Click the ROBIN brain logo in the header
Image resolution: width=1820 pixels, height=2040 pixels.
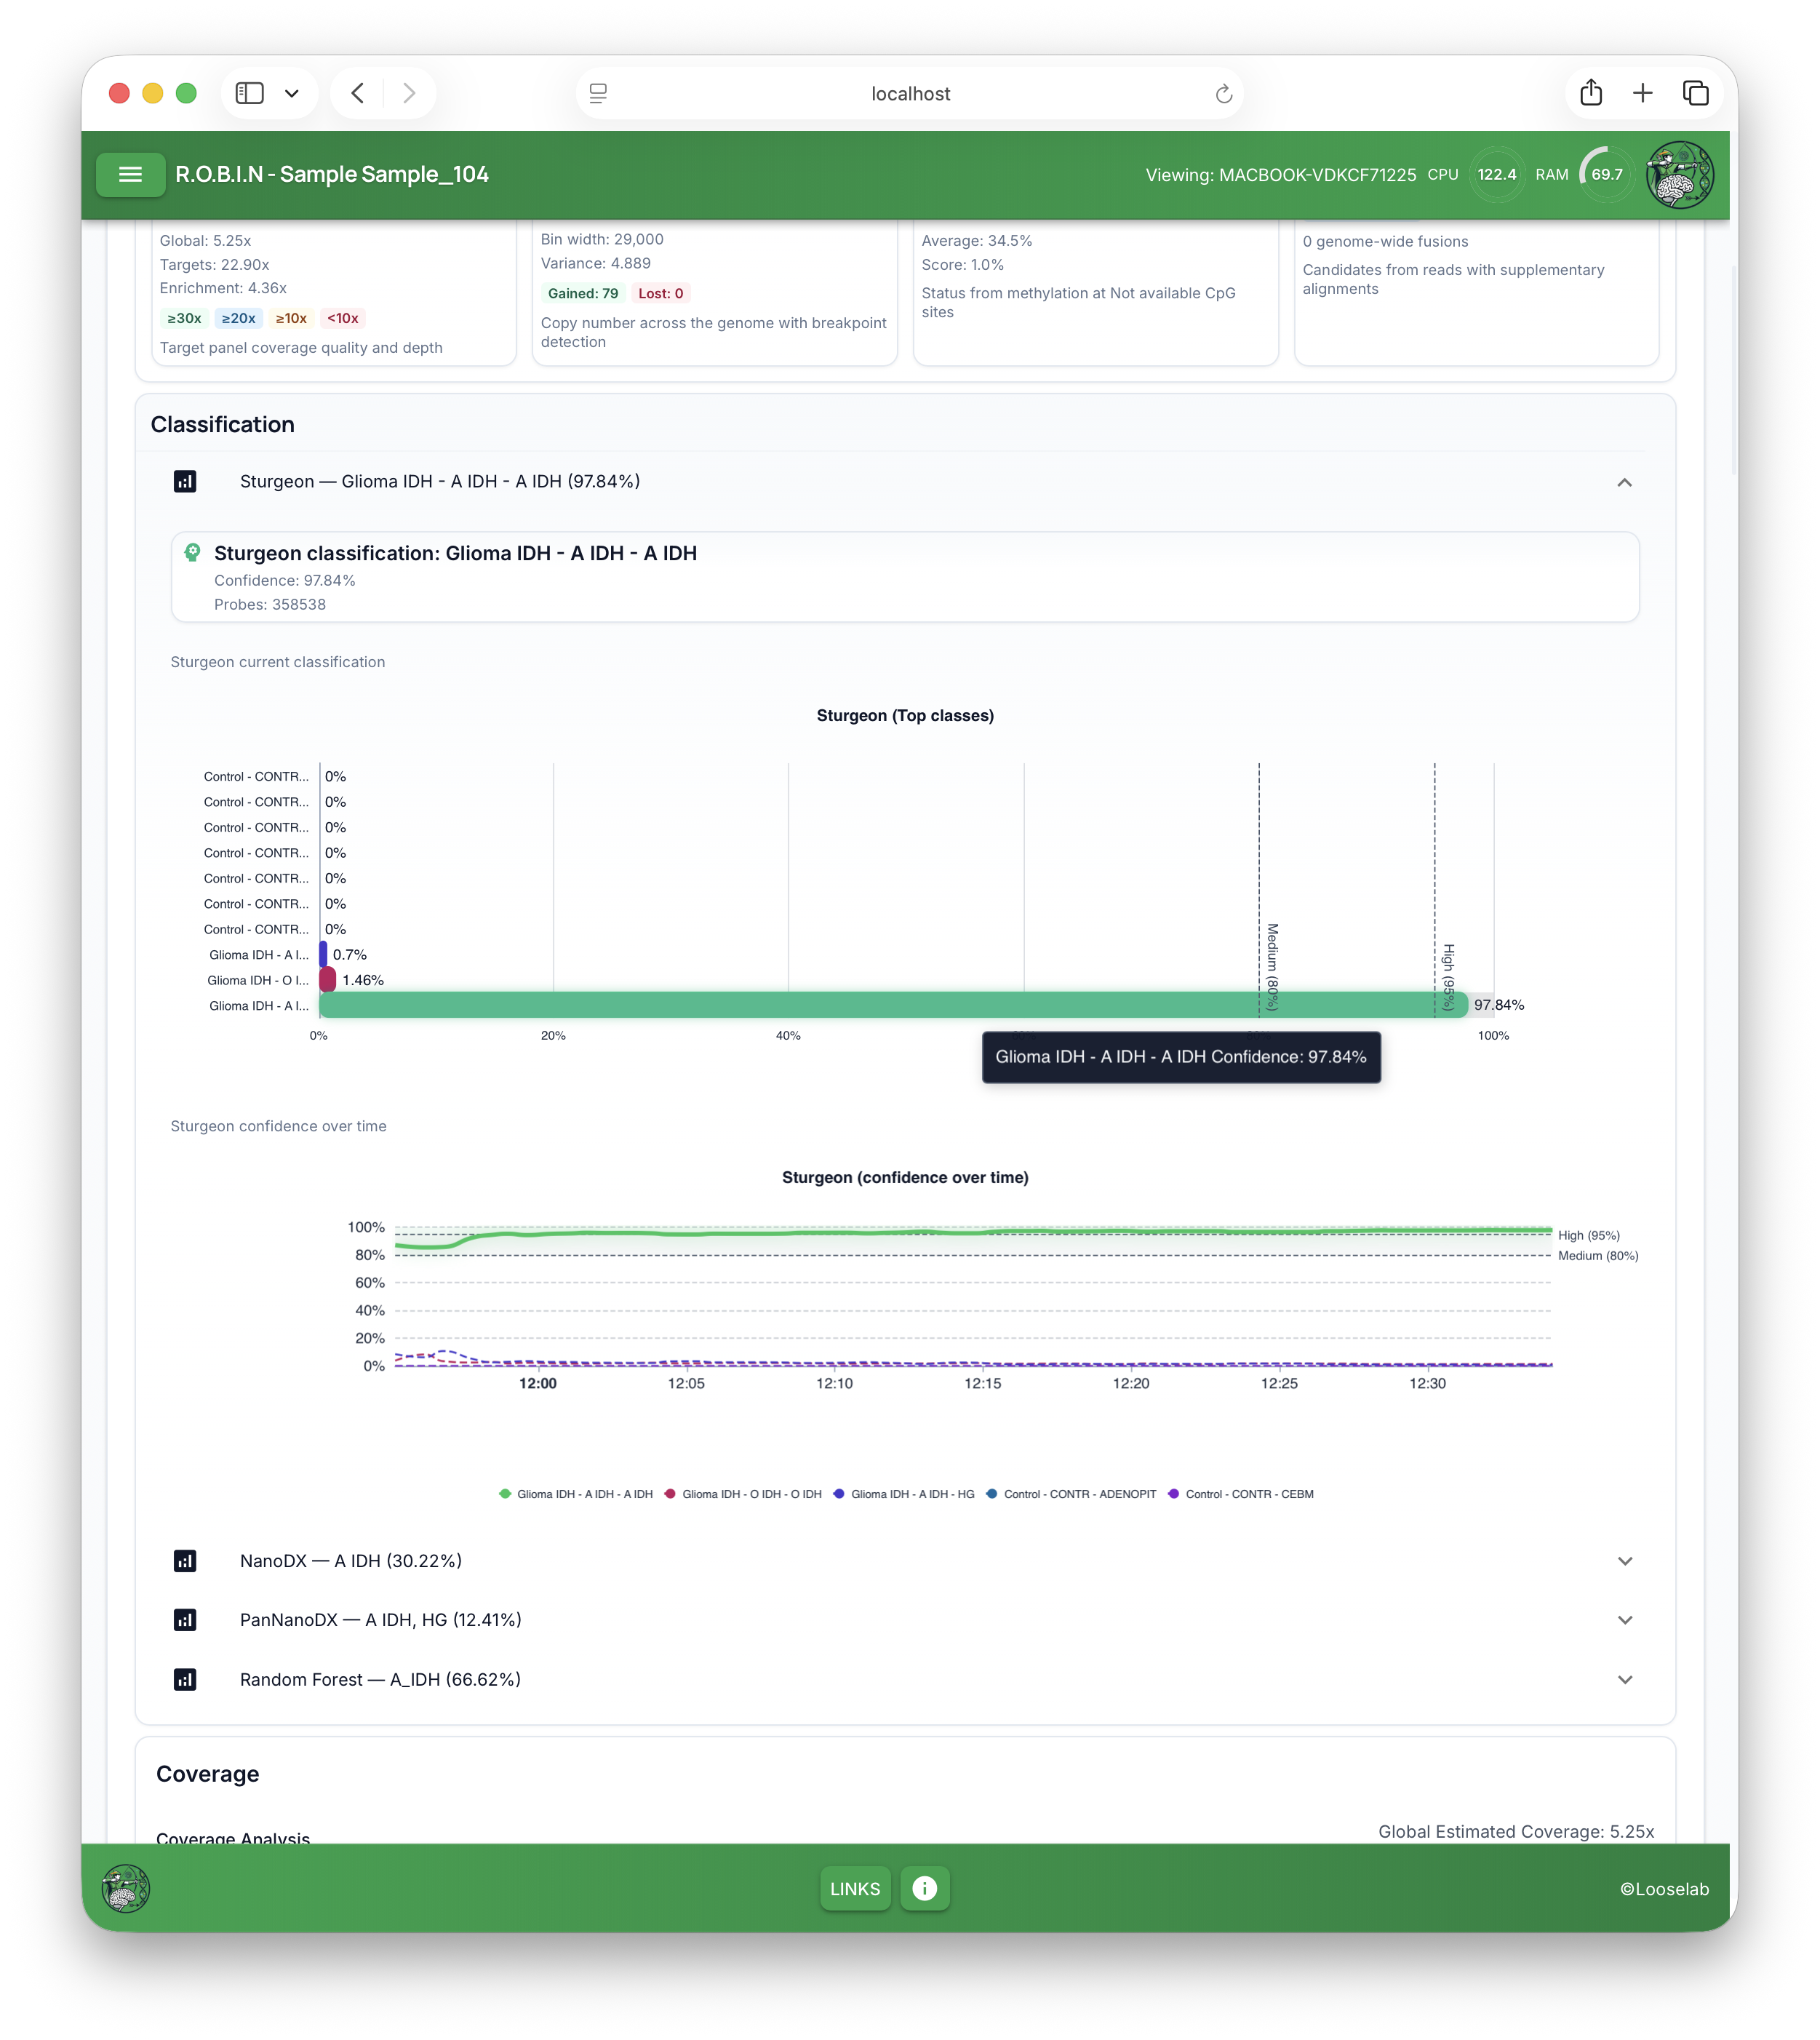click(1679, 175)
